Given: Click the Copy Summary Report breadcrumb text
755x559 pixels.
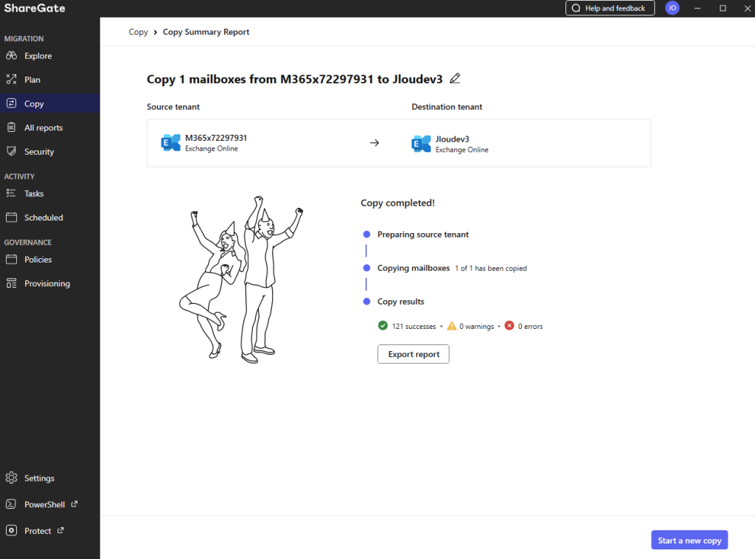Looking at the screenshot, I should pos(206,32).
